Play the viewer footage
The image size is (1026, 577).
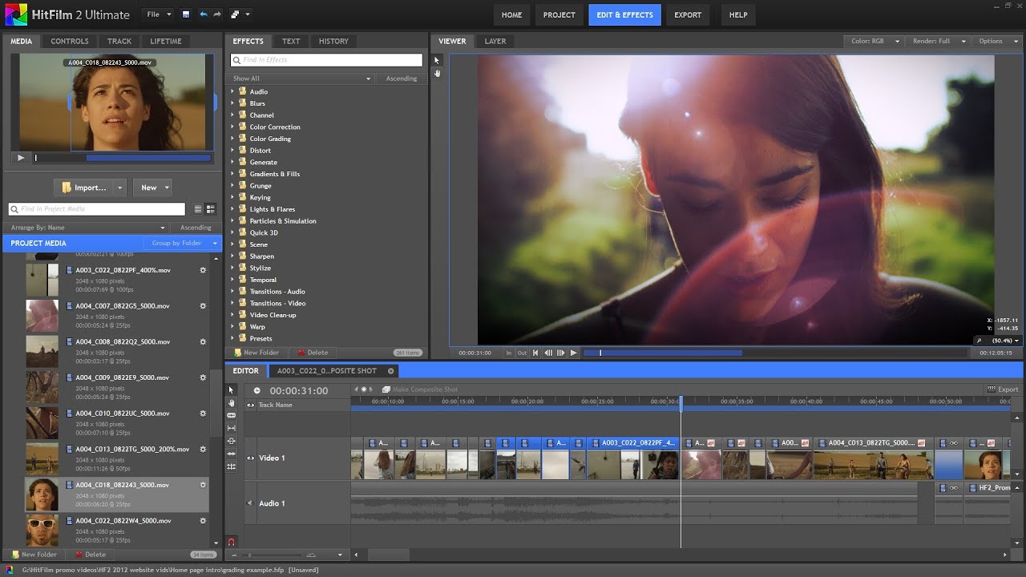pos(574,353)
